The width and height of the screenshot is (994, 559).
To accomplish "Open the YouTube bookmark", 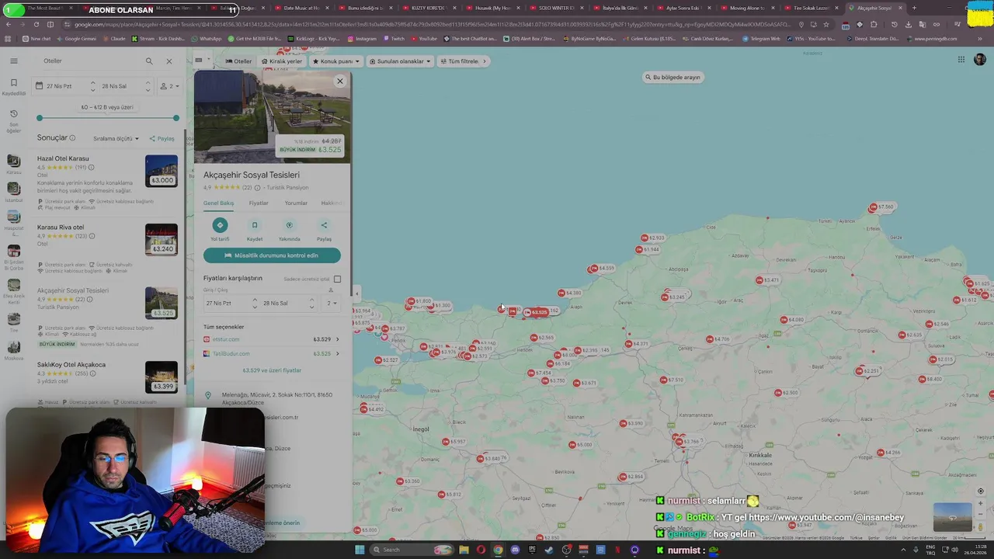I will [424, 38].
